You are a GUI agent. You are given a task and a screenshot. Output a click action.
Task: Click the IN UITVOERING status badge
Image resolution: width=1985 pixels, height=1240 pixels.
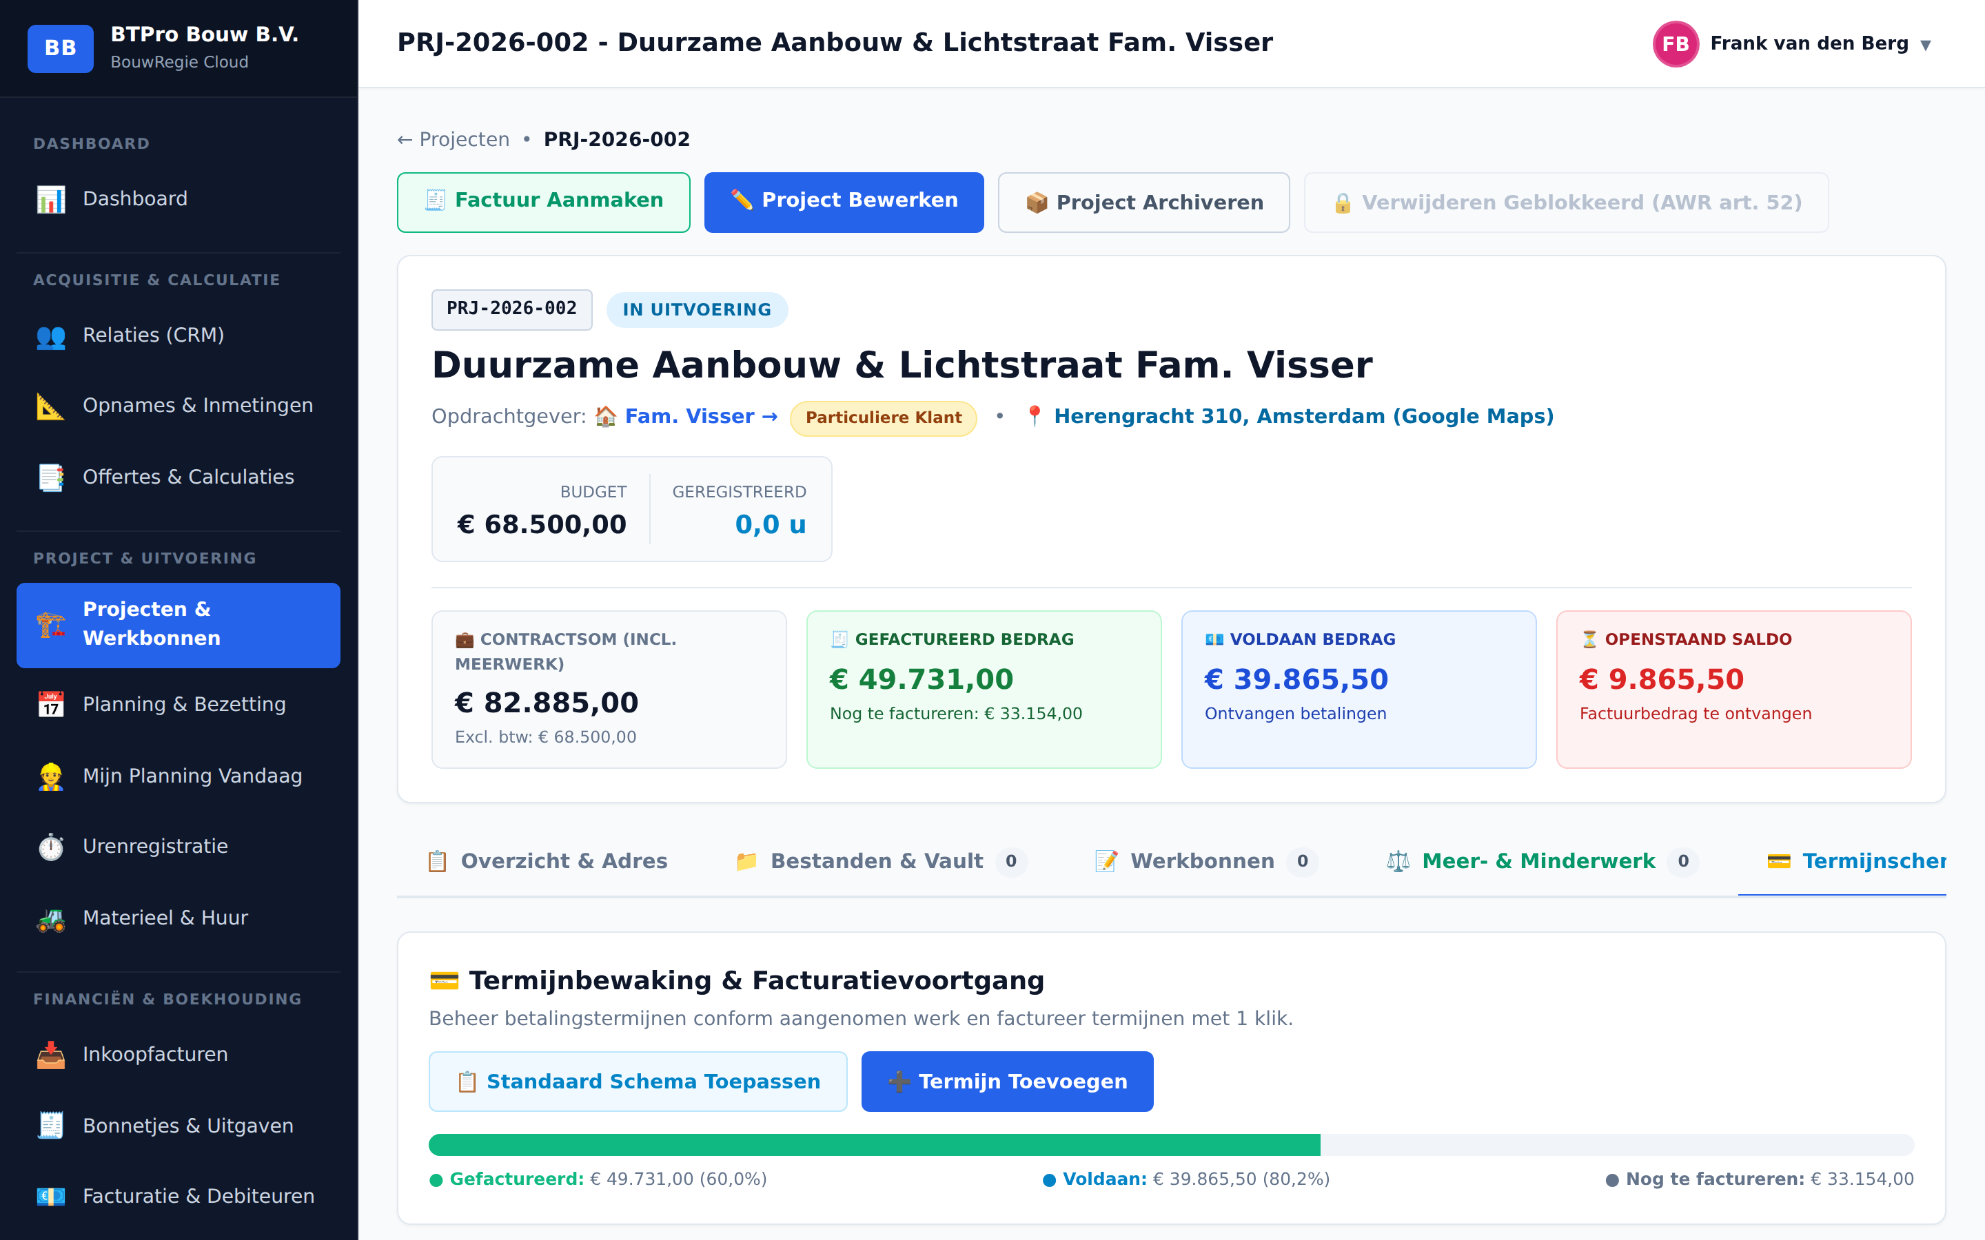click(x=698, y=309)
